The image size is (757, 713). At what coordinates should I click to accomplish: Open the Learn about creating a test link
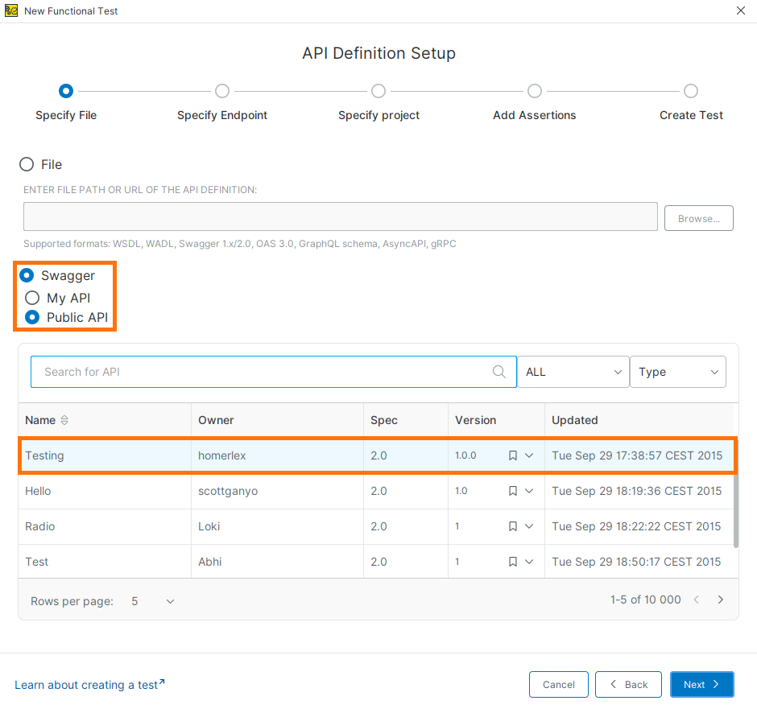[90, 685]
